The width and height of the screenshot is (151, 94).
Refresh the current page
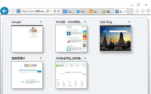pos(58,11)
